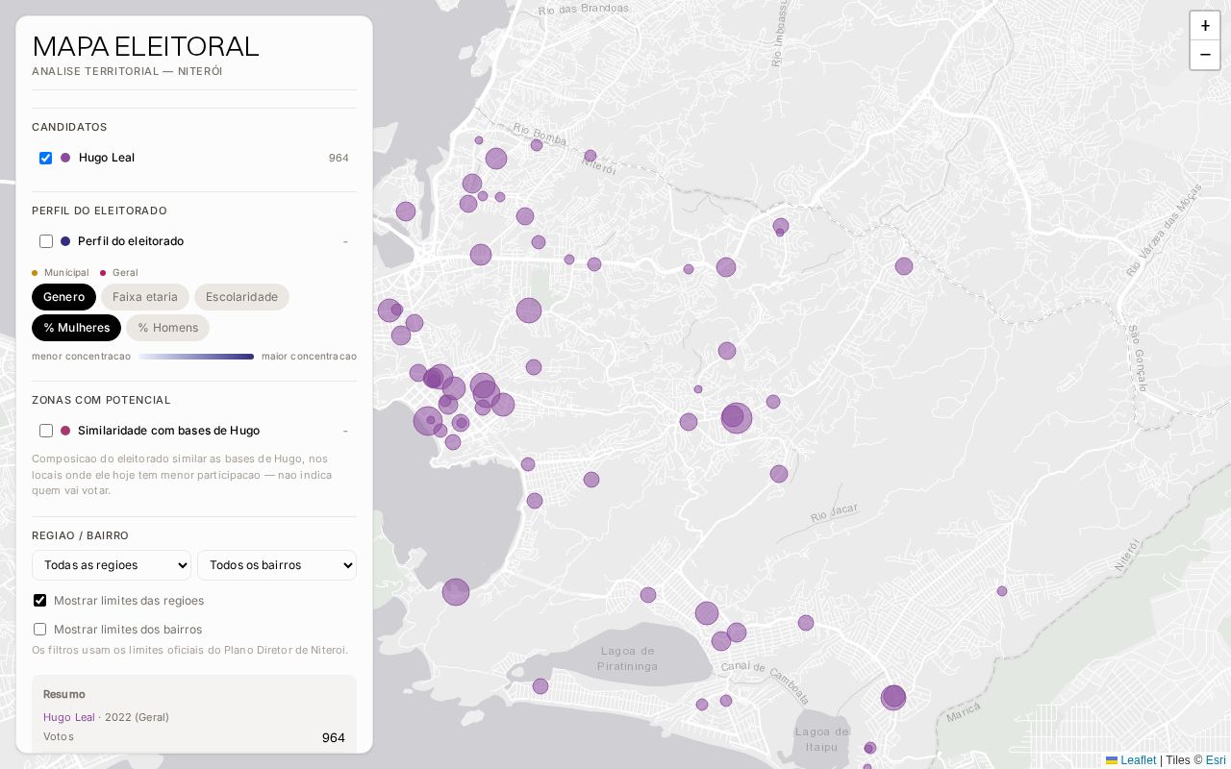The image size is (1231, 769).
Task: Enable the Perfil do eleitorado checkbox
Action: pos(45,241)
